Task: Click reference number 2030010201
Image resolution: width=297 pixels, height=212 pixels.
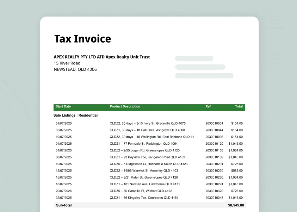Action: 214,164
